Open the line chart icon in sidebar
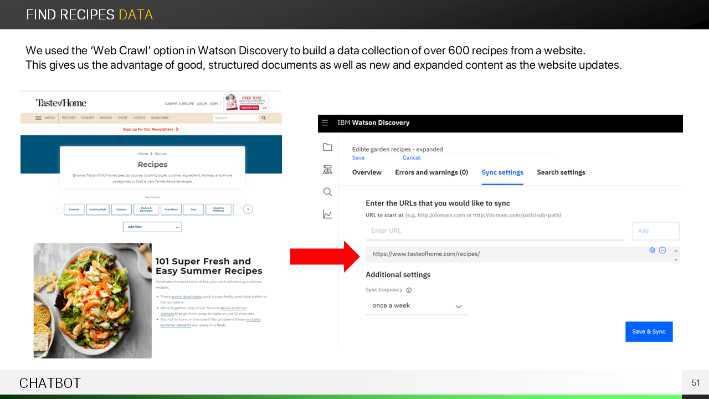709x399 pixels. click(327, 214)
